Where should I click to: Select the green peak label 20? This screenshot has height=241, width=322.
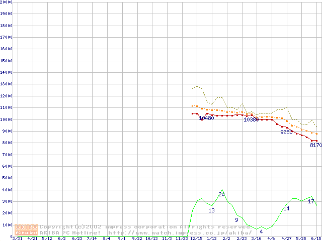(x=221, y=194)
